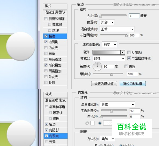Select highlighted 描边 row in the Stroke dialog
Screen dimensions: 160x146
pyautogui.click(x=55, y=36)
